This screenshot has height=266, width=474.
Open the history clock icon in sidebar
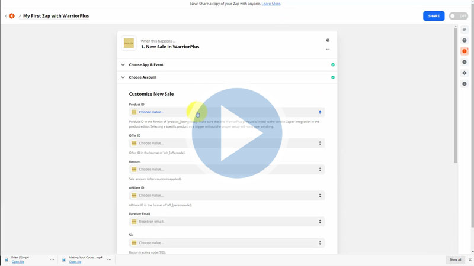pyautogui.click(x=465, y=62)
